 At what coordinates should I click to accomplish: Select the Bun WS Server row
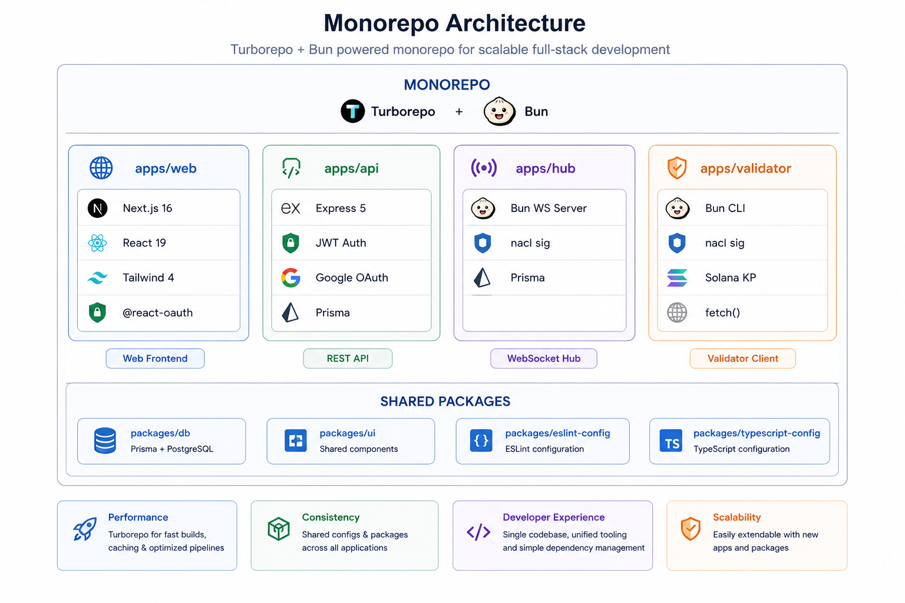point(544,208)
